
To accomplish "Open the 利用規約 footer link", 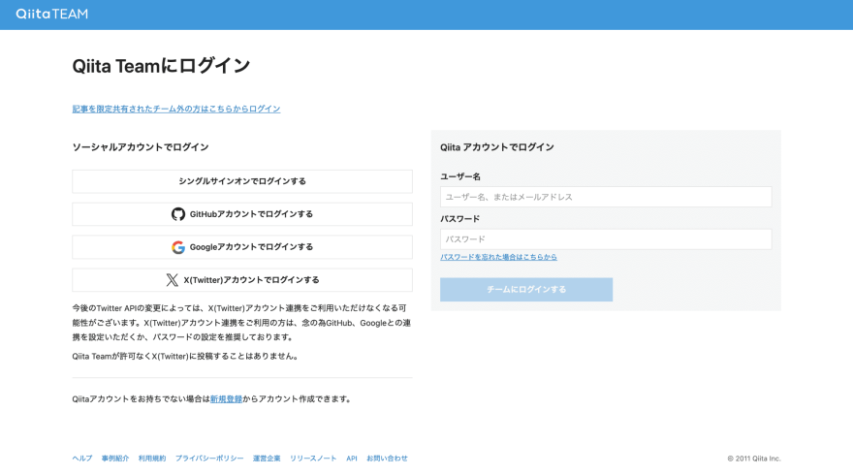I will coord(152,459).
